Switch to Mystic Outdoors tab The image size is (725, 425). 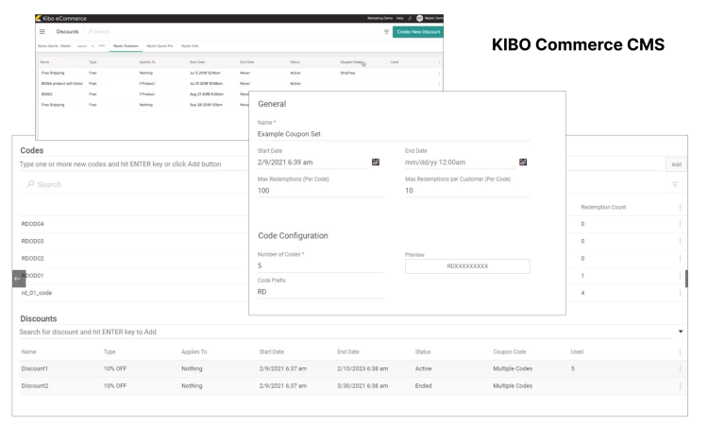(125, 45)
